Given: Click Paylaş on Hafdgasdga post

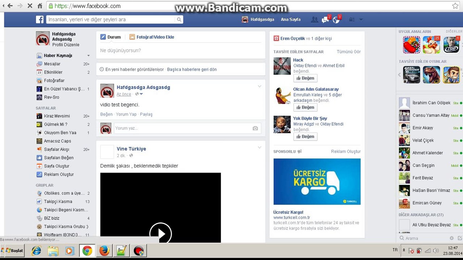Looking at the screenshot, I should point(146,114).
